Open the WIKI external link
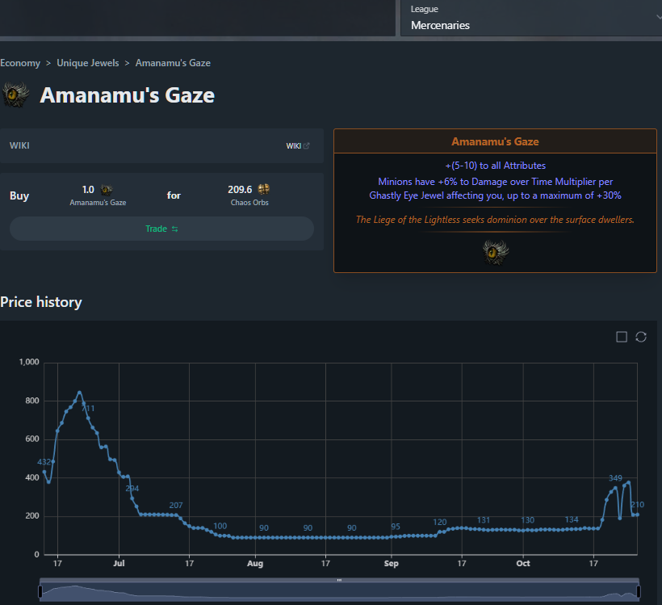 (x=298, y=145)
